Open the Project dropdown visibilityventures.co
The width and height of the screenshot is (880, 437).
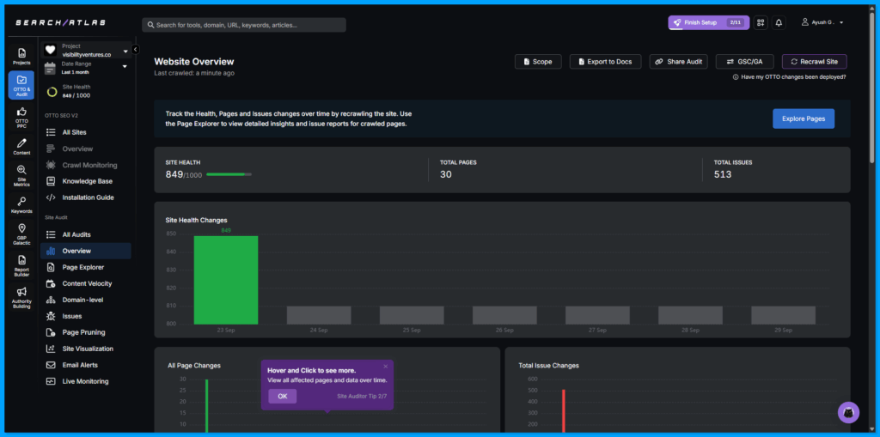click(x=87, y=50)
